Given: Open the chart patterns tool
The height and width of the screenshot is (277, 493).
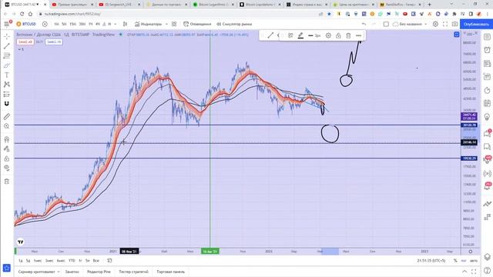Looking at the screenshot, I should click(x=7, y=85).
